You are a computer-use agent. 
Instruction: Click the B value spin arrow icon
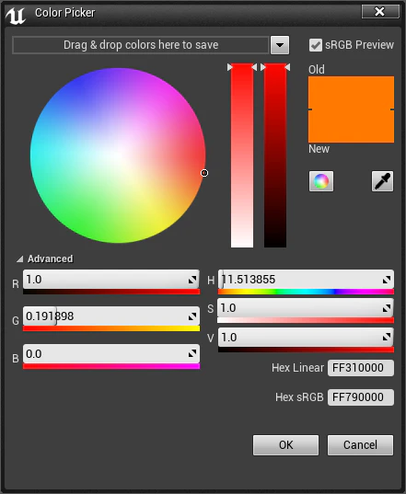pyautogui.click(x=192, y=354)
